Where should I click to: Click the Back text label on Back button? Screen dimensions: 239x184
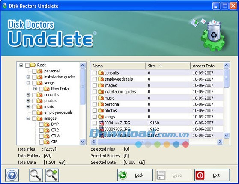pos(139,175)
